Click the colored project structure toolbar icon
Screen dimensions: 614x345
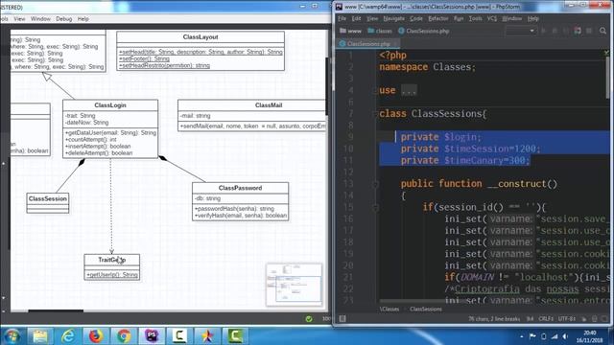578,31
